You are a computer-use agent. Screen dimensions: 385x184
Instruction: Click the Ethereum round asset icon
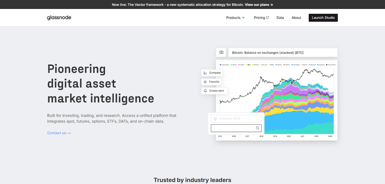[215, 119]
